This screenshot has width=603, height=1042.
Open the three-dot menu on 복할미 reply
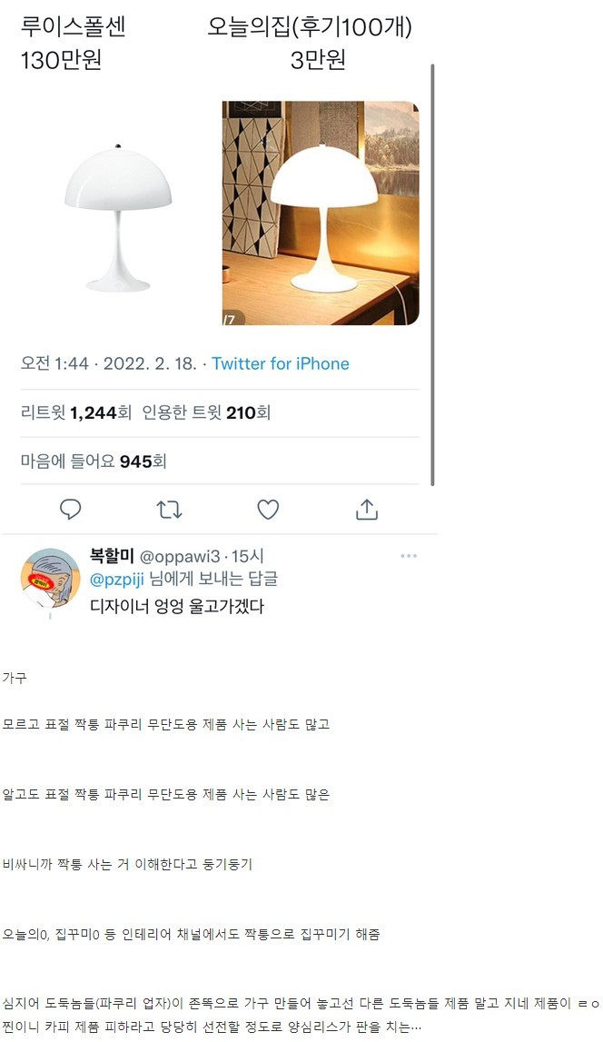409,556
